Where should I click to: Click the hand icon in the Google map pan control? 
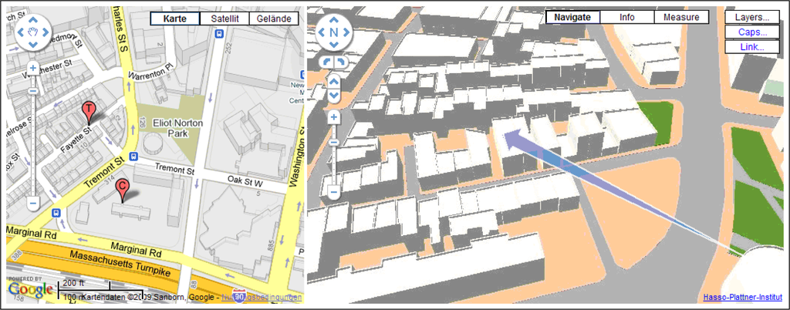pyautogui.click(x=32, y=32)
